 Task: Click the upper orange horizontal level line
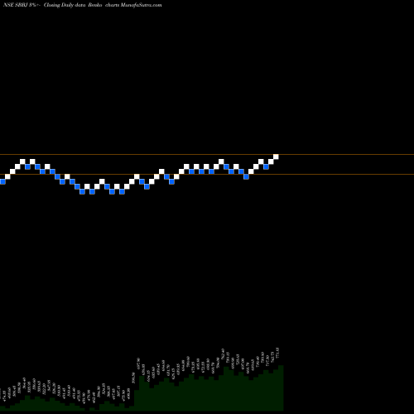(x=207, y=154)
